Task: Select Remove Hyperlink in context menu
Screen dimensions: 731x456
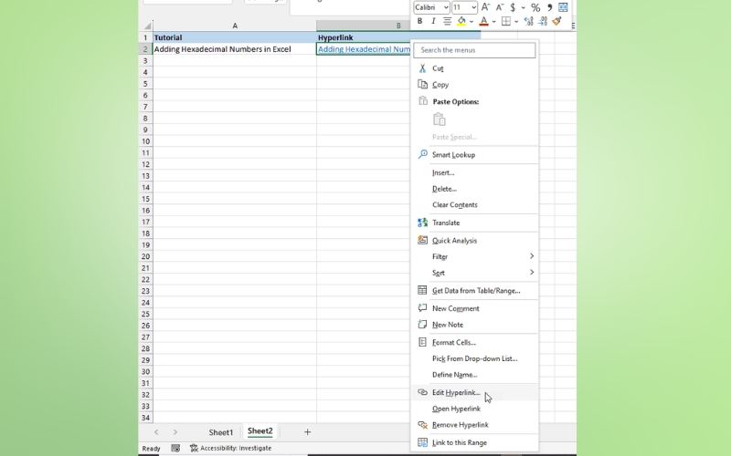Action: tap(460, 425)
